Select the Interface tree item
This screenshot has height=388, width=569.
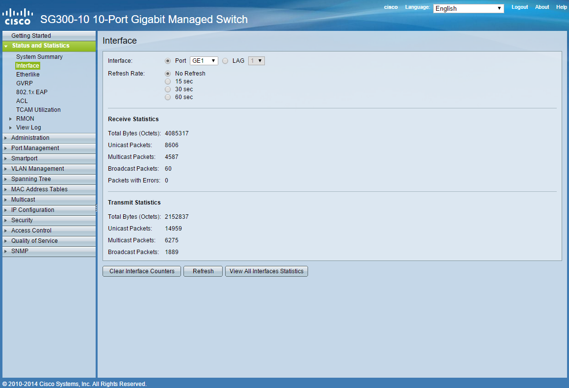27,66
